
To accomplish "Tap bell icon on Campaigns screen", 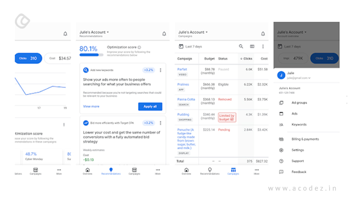I will tap(263, 34).
